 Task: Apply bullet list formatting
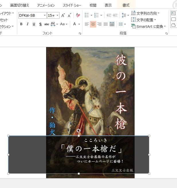pyautogui.click(x=87, y=15)
